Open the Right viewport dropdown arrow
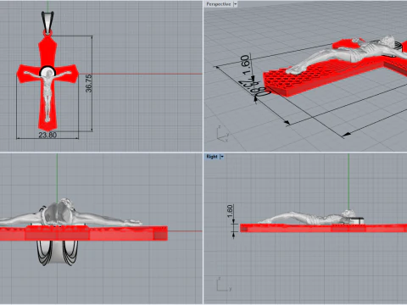Image resolution: width=407 pixels, height=305 pixels. [x=222, y=157]
